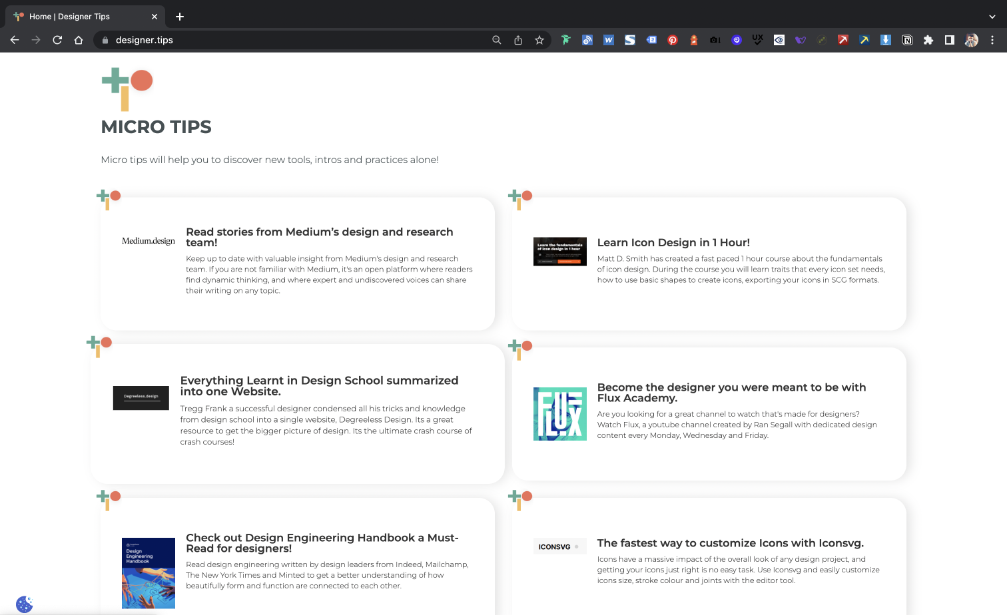
Task: Reload the designer.tips page
Action: (x=57, y=40)
